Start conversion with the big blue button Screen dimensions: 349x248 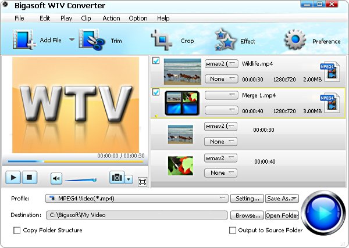(323, 213)
